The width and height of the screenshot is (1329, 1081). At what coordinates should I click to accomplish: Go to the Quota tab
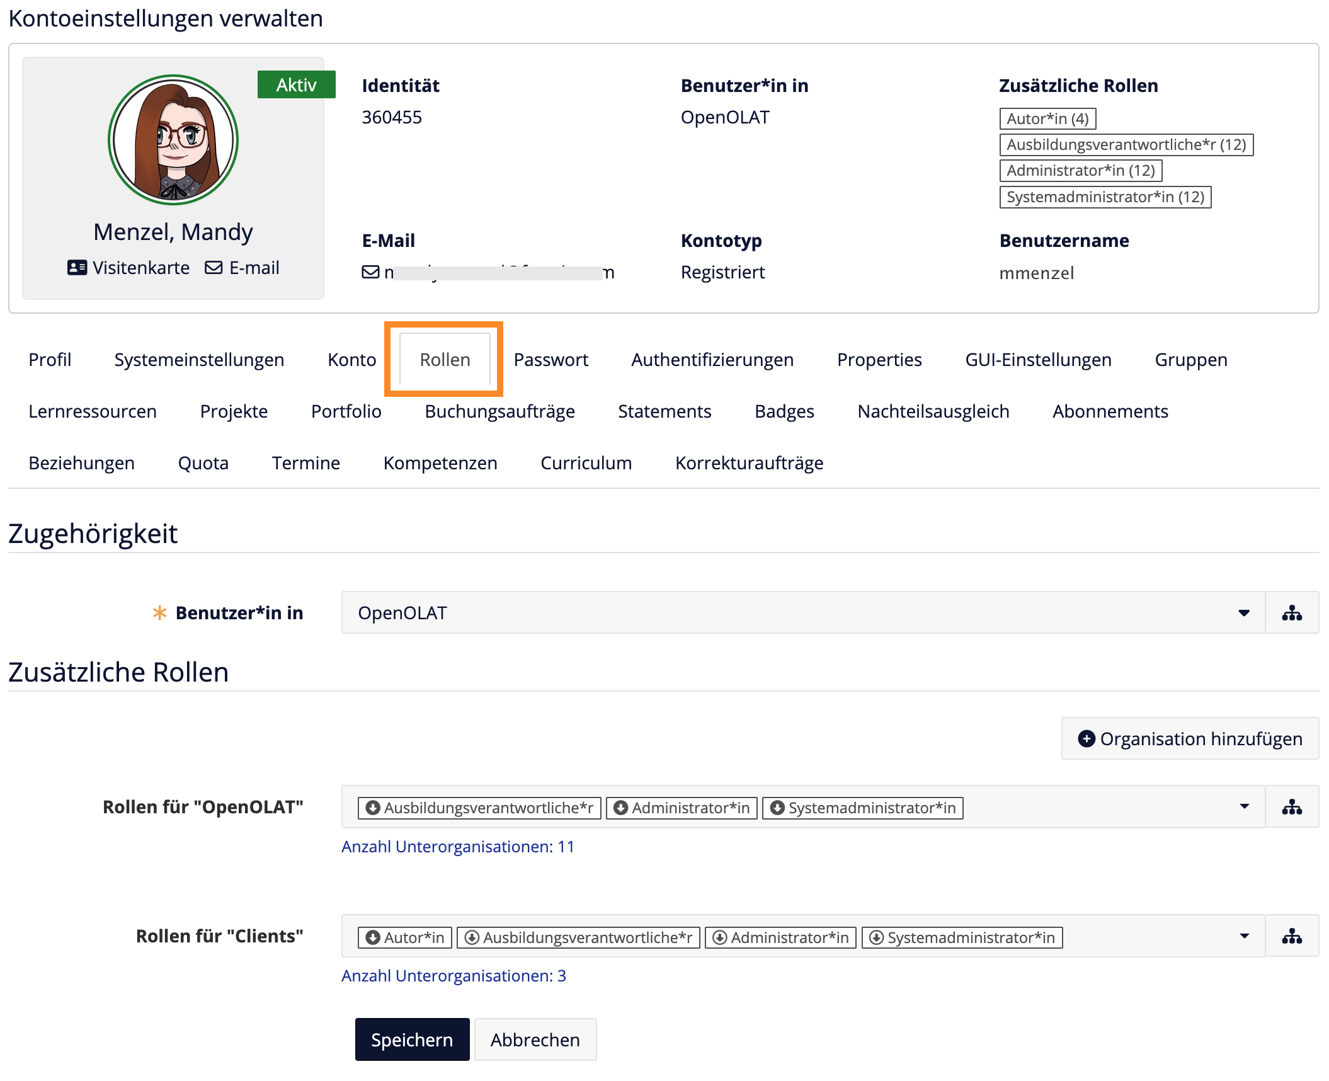203,463
